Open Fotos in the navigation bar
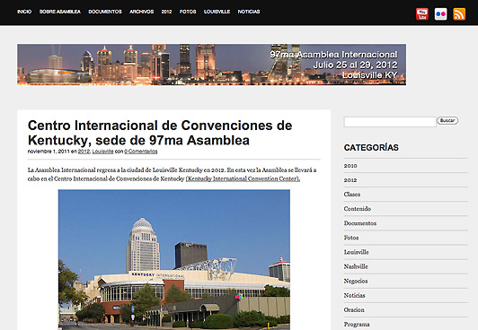Viewport: 478px width, 330px height. click(x=188, y=12)
